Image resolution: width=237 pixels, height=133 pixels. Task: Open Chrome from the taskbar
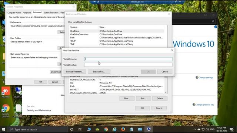[x=106, y=129]
